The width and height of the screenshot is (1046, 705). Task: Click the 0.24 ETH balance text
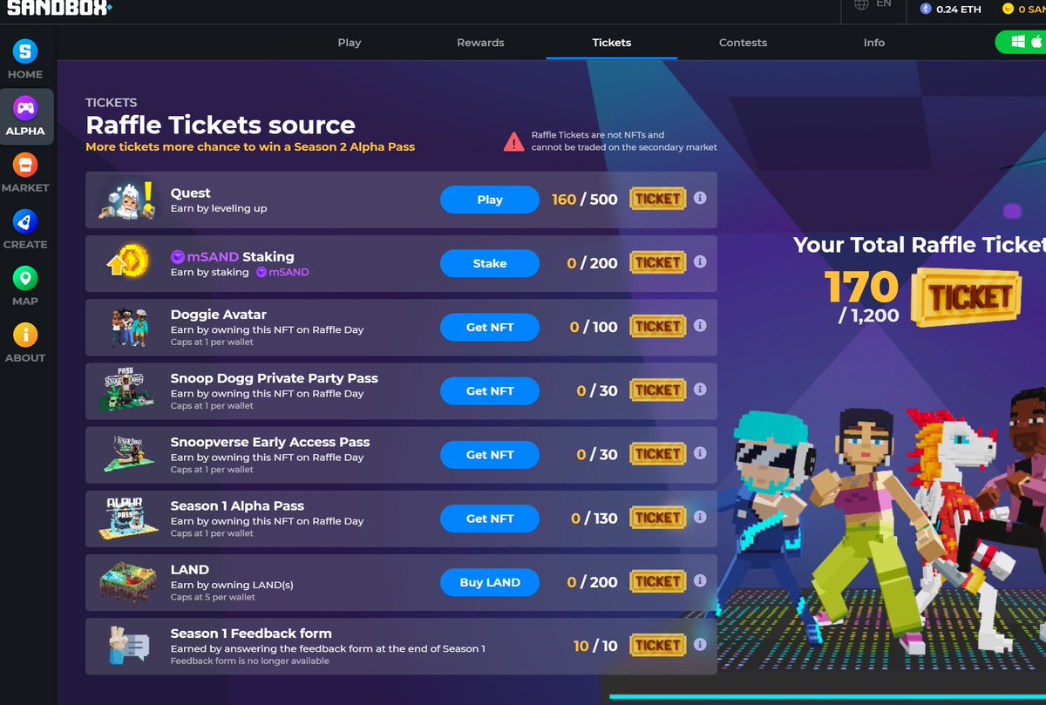959,10
